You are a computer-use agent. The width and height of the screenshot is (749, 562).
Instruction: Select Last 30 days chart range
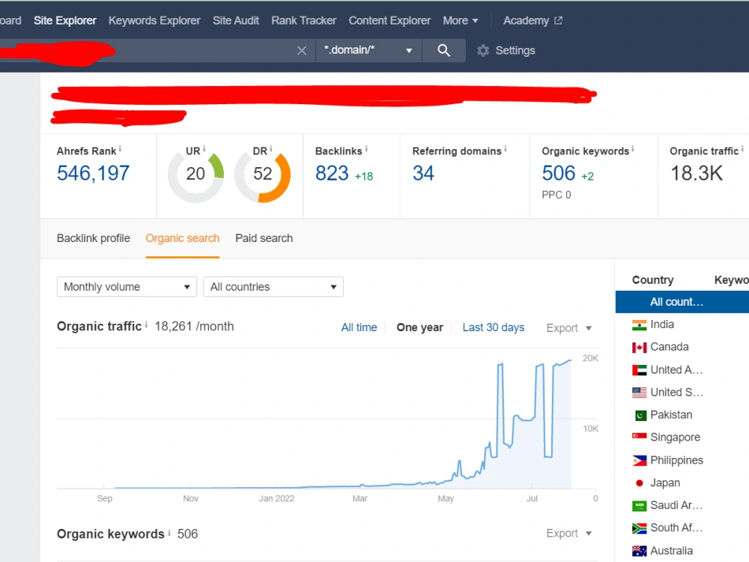point(494,327)
